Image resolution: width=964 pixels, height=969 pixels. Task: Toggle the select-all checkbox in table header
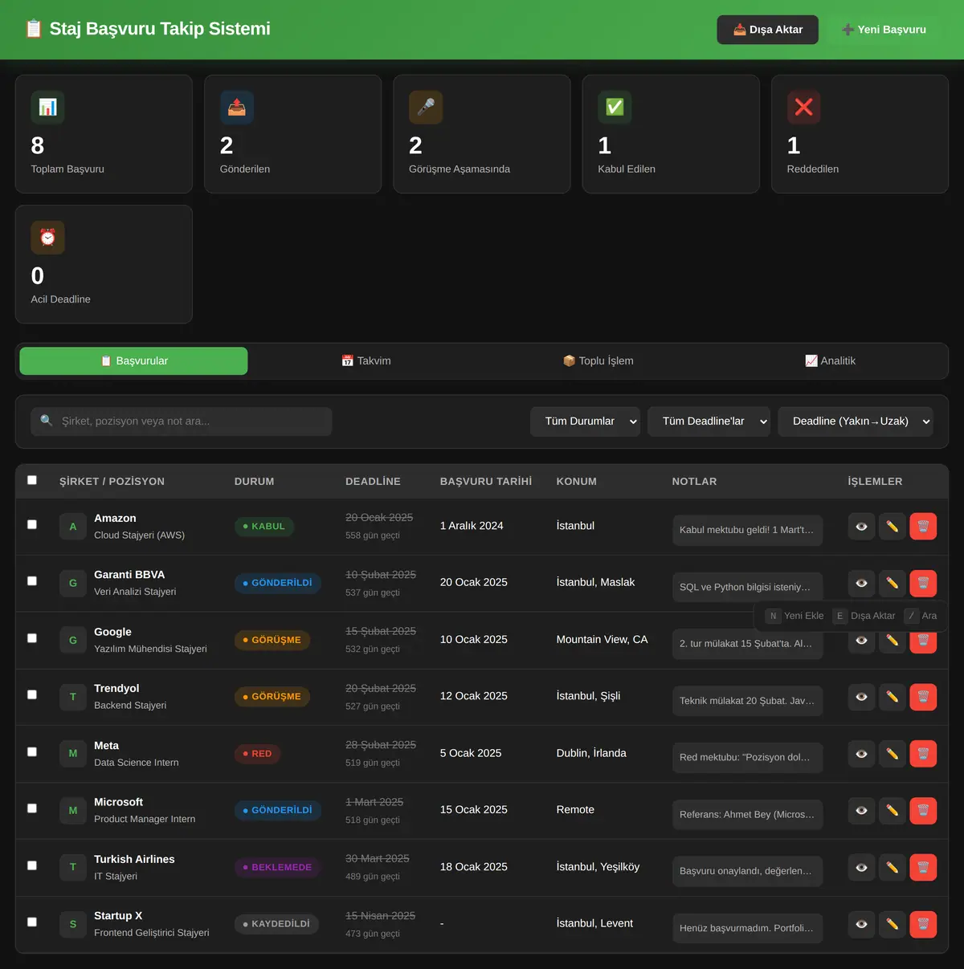[x=32, y=480]
